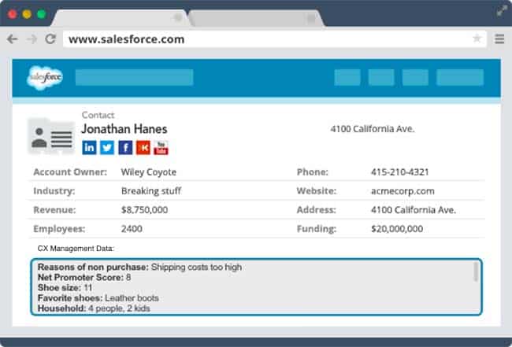The width and height of the screenshot is (512, 347).
Task: Click the second header navigation placeholder
Action: pos(381,77)
